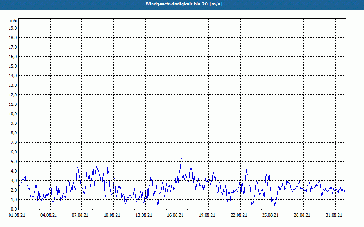Select the 8,0 y-axis label
This screenshot has height=227, width=364.
click(x=14, y=133)
